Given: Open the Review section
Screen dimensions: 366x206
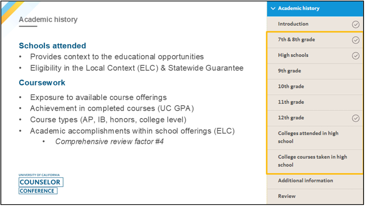Looking at the screenshot, I should (x=287, y=196).
